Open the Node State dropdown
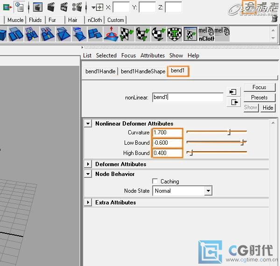 click(182, 191)
